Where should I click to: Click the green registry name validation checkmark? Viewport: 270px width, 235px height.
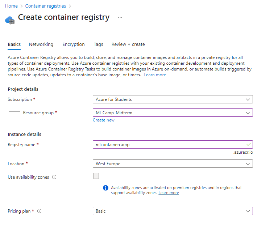pyautogui.click(x=248, y=144)
